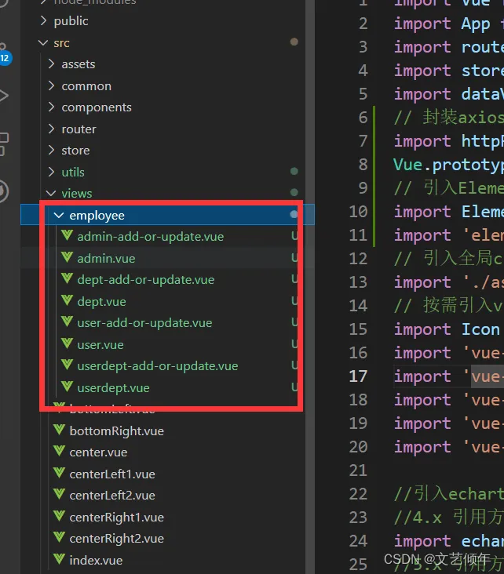Collapse the employee folder chevron

point(59,215)
